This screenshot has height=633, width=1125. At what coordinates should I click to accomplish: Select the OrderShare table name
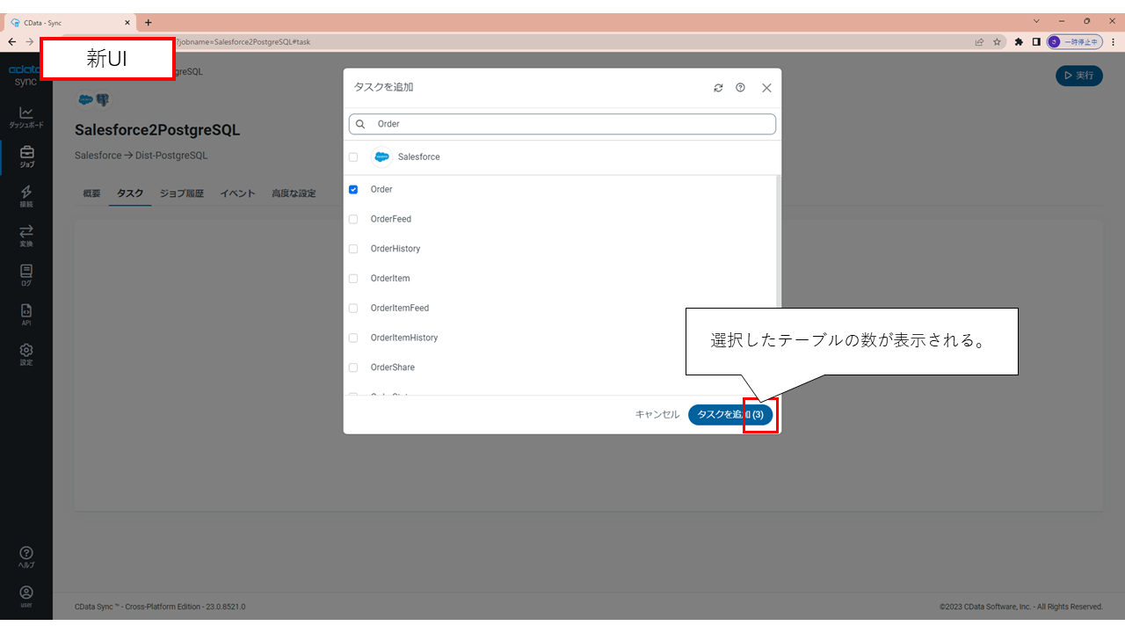pyautogui.click(x=393, y=367)
